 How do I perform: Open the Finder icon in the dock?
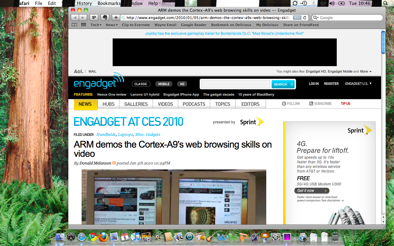(x=60, y=237)
